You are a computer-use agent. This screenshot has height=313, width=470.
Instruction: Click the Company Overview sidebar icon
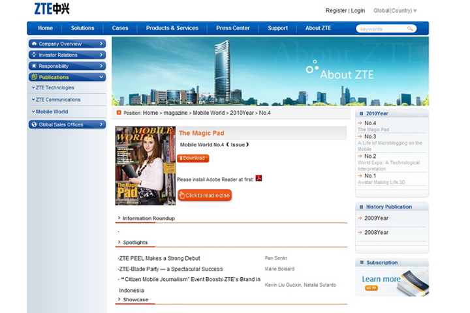click(33, 44)
